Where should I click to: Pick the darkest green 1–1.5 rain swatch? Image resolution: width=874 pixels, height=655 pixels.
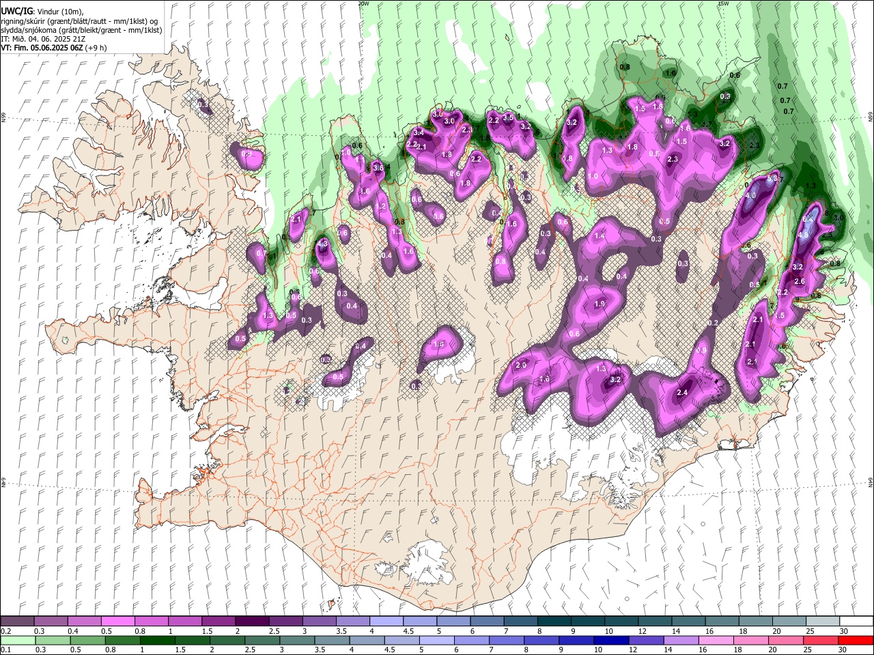tap(158, 640)
